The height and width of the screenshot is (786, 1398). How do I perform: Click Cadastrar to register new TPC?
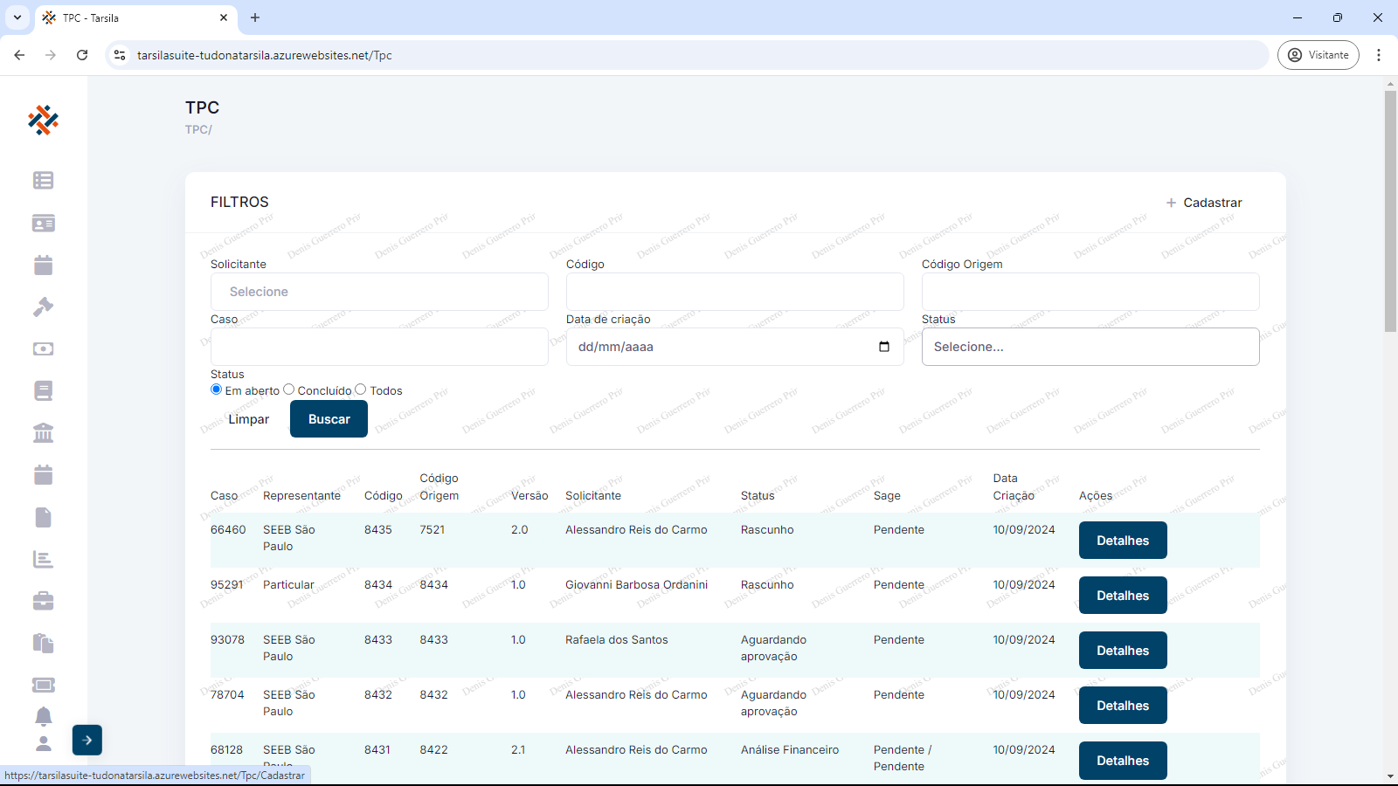pos(1203,203)
